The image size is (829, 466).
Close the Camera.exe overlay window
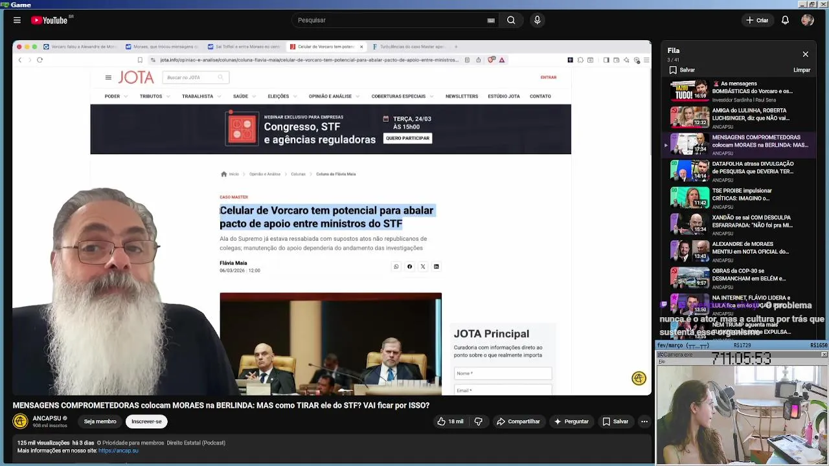824,355
